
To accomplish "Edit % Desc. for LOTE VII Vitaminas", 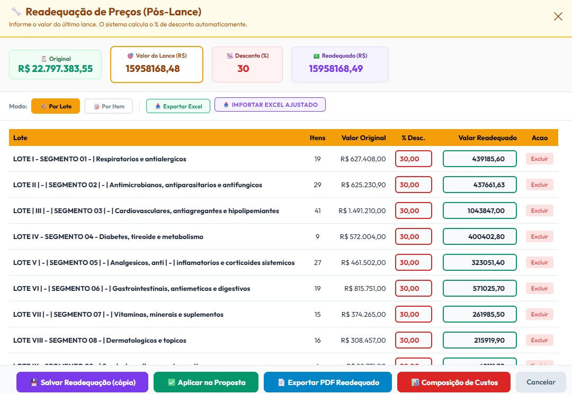I will 413,314.
